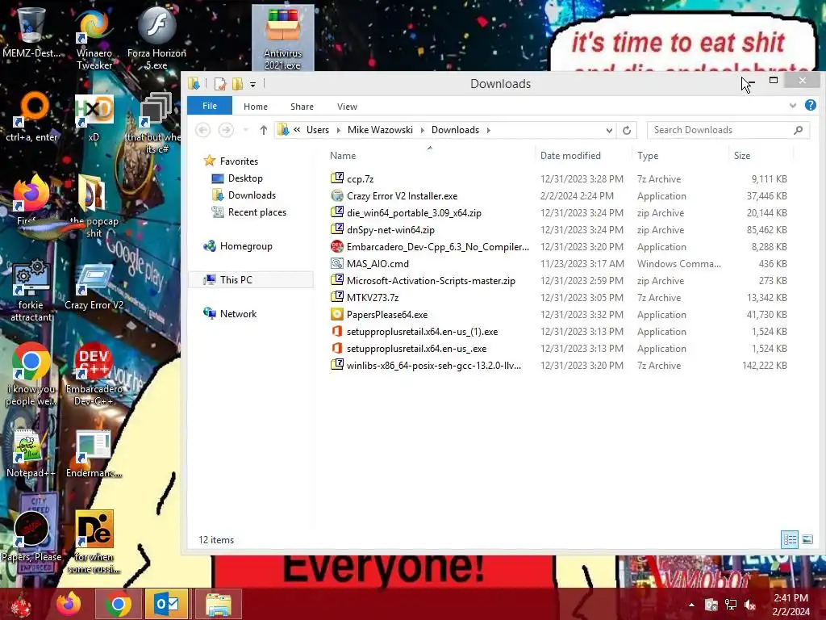The height and width of the screenshot is (620, 826).
Task: Select Desktop under Favorites
Action: coord(245,178)
